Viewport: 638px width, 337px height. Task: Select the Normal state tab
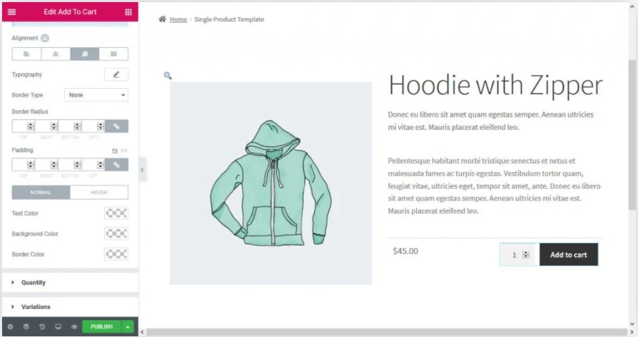(x=41, y=192)
